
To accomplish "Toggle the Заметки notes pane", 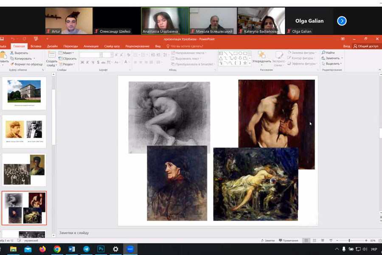I will pos(267,241).
